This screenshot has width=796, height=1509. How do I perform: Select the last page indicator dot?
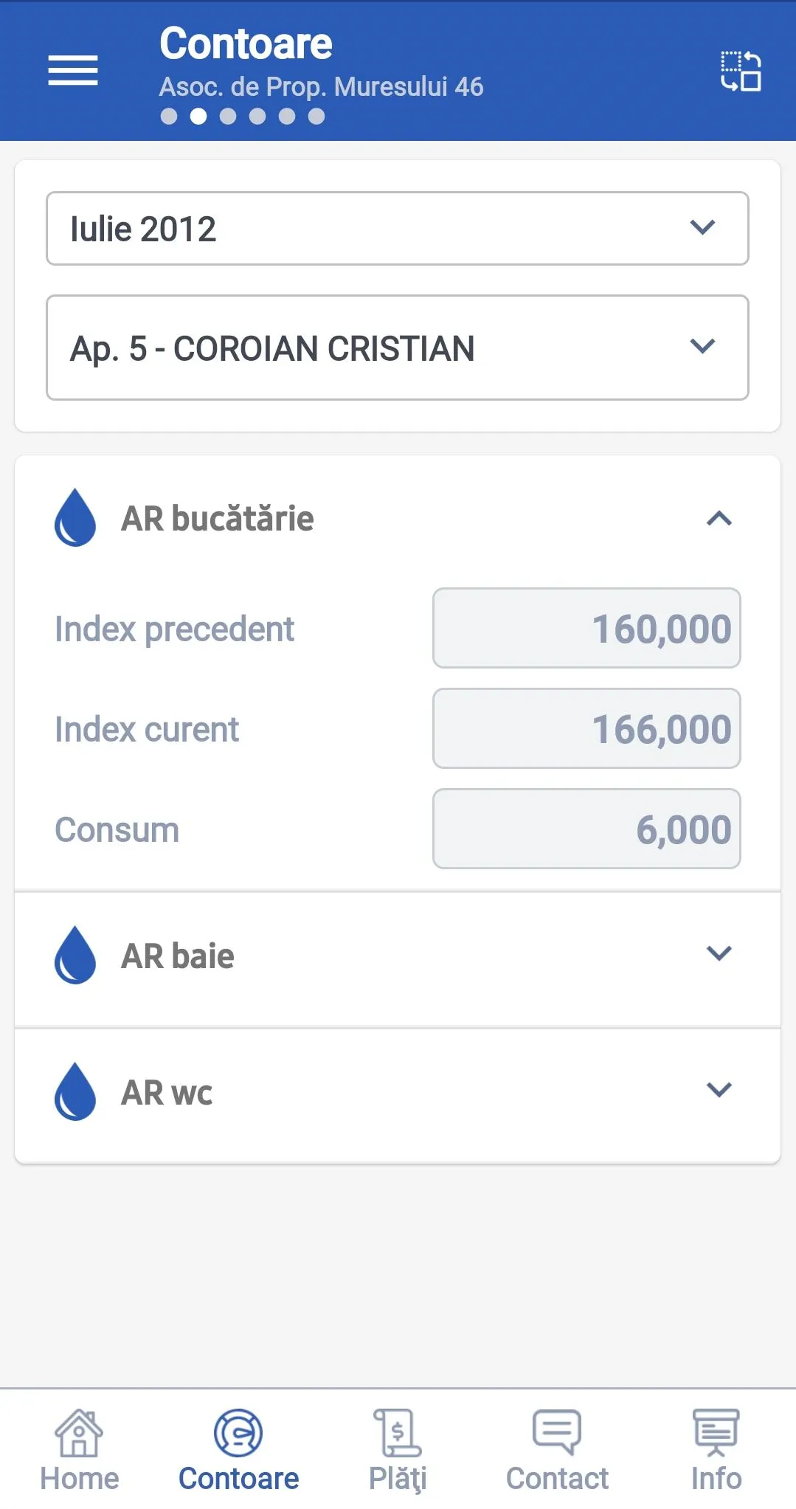[316, 117]
